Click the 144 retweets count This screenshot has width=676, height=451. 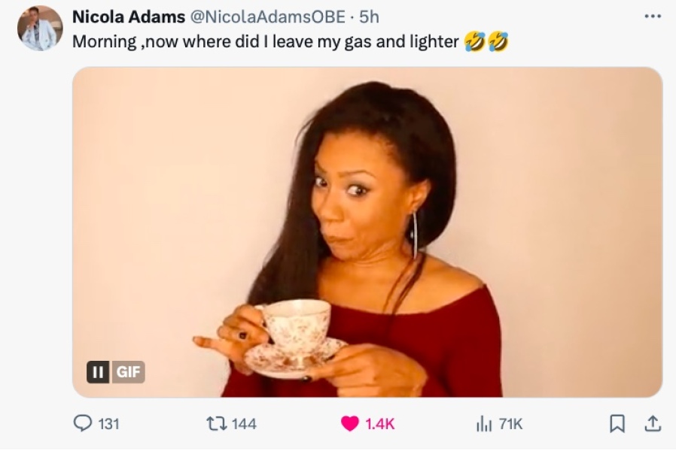tap(244, 425)
